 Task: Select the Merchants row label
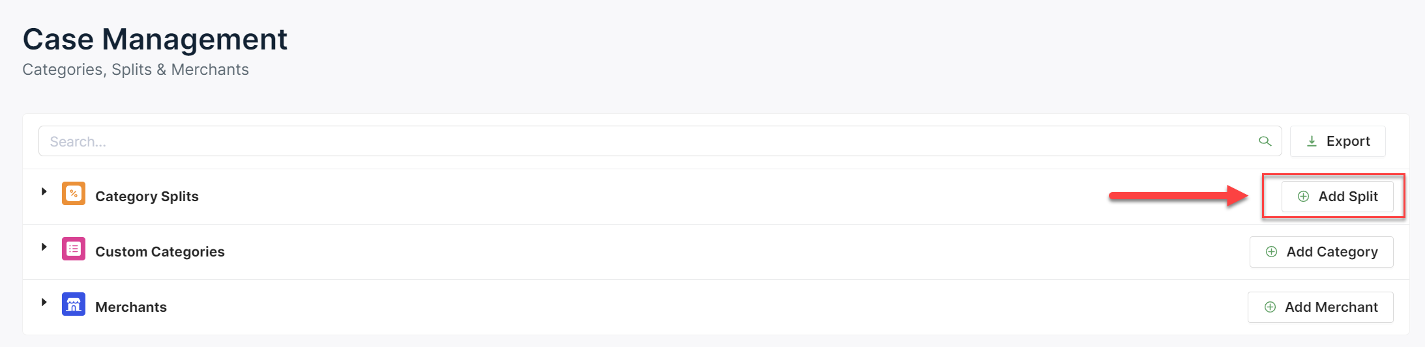(x=131, y=307)
